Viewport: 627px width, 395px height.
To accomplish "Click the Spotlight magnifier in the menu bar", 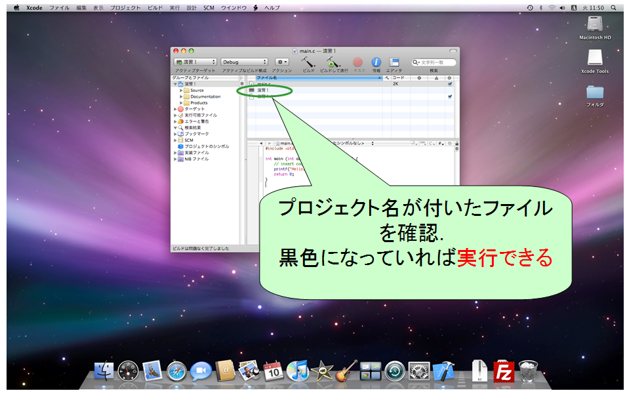I will pyautogui.click(x=613, y=8).
